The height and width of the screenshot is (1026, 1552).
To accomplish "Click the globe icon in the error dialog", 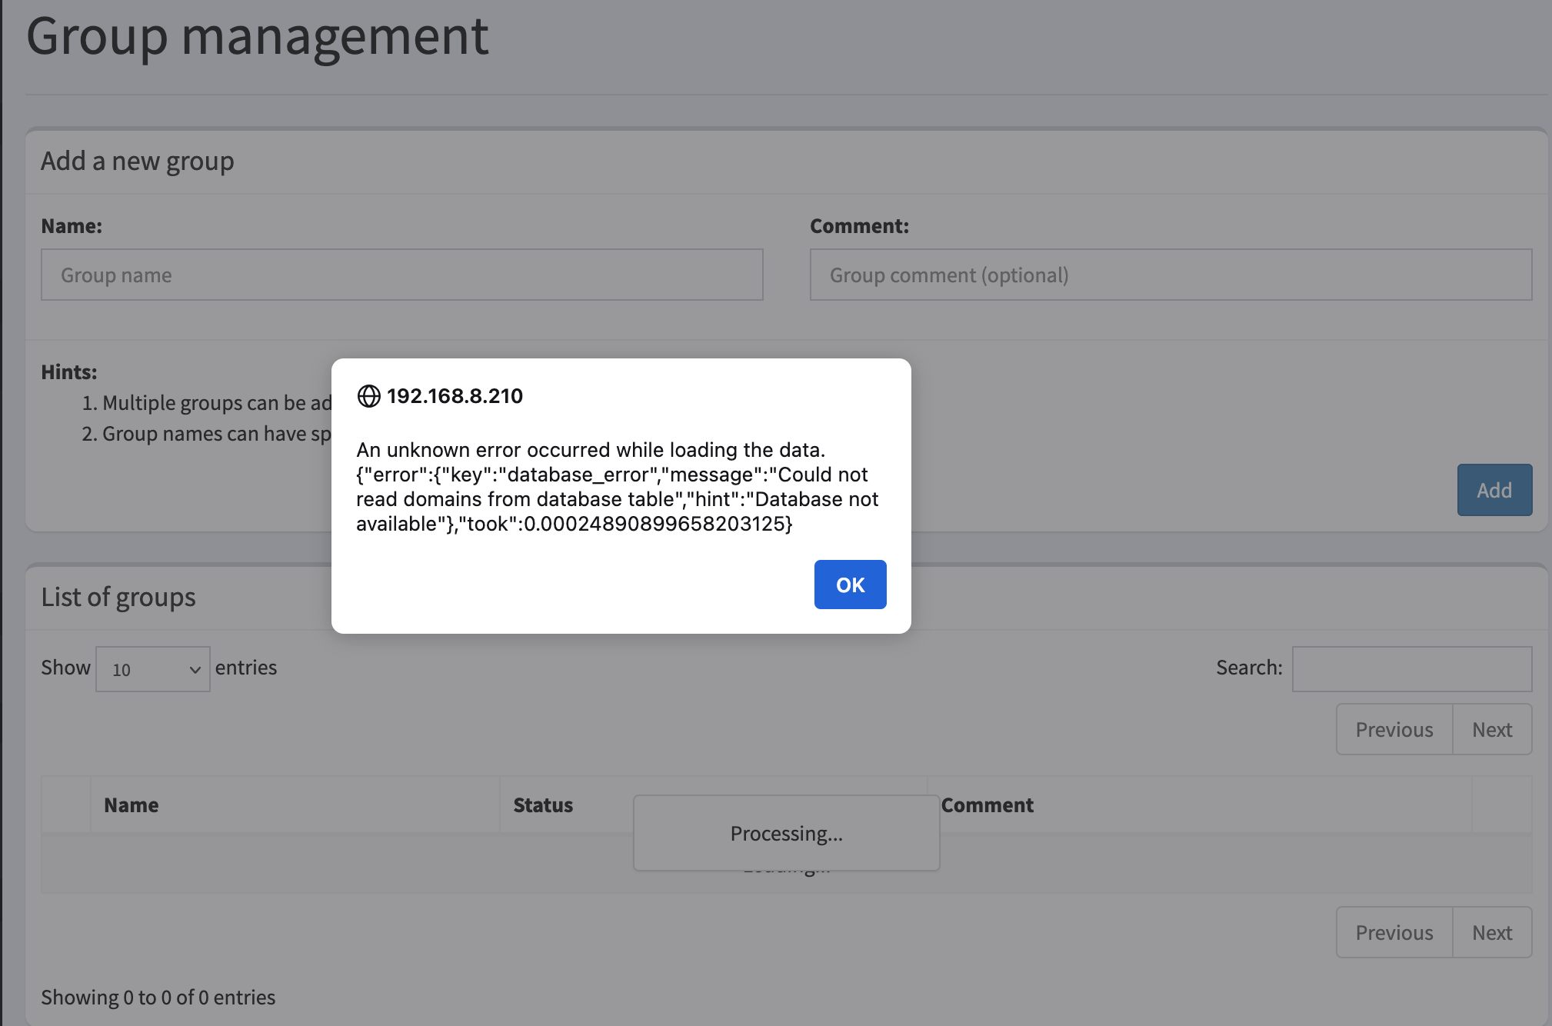I will pyautogui.click(x=368, y=396).
